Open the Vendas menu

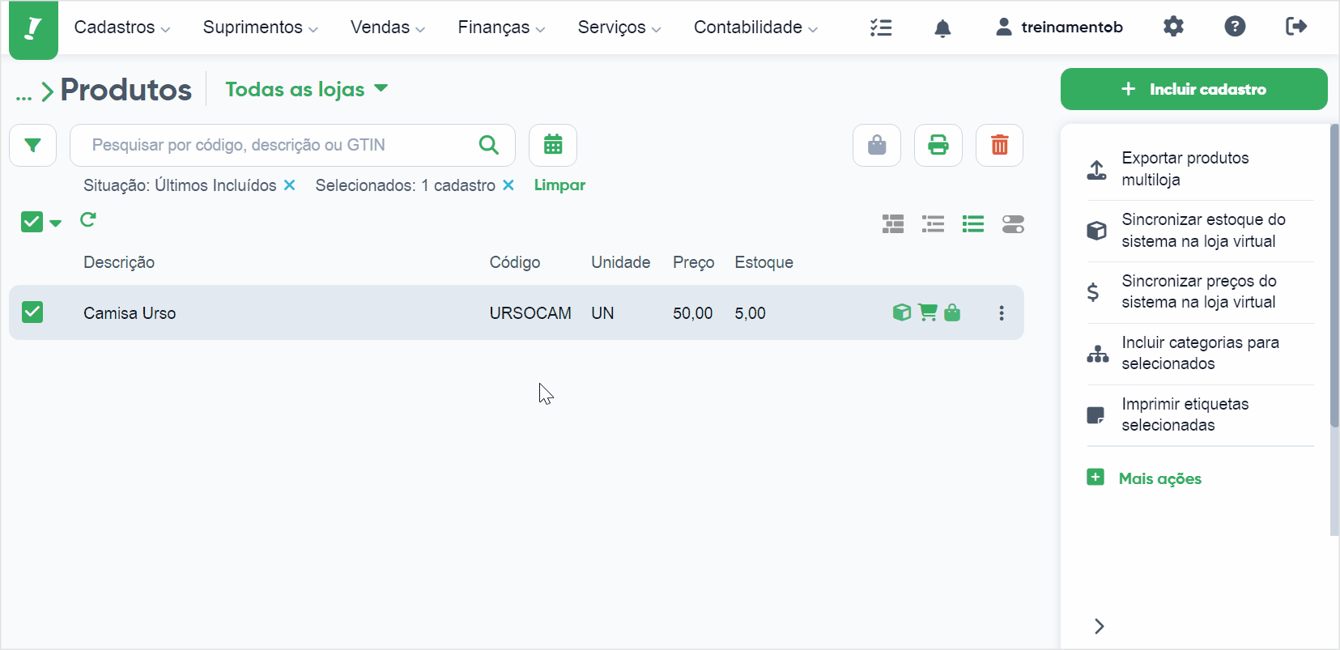(388, 28)
